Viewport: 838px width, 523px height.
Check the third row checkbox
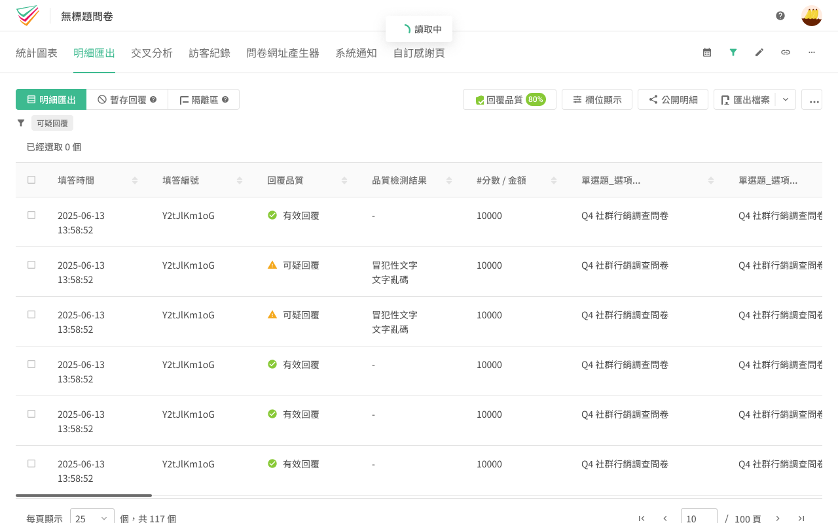coord(31,314)
